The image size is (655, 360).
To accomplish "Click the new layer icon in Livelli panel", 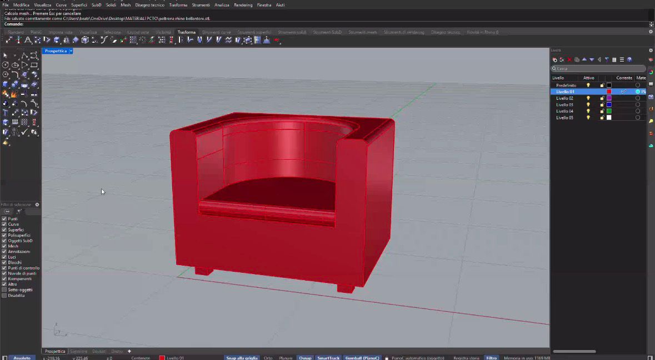I will 554,59.
